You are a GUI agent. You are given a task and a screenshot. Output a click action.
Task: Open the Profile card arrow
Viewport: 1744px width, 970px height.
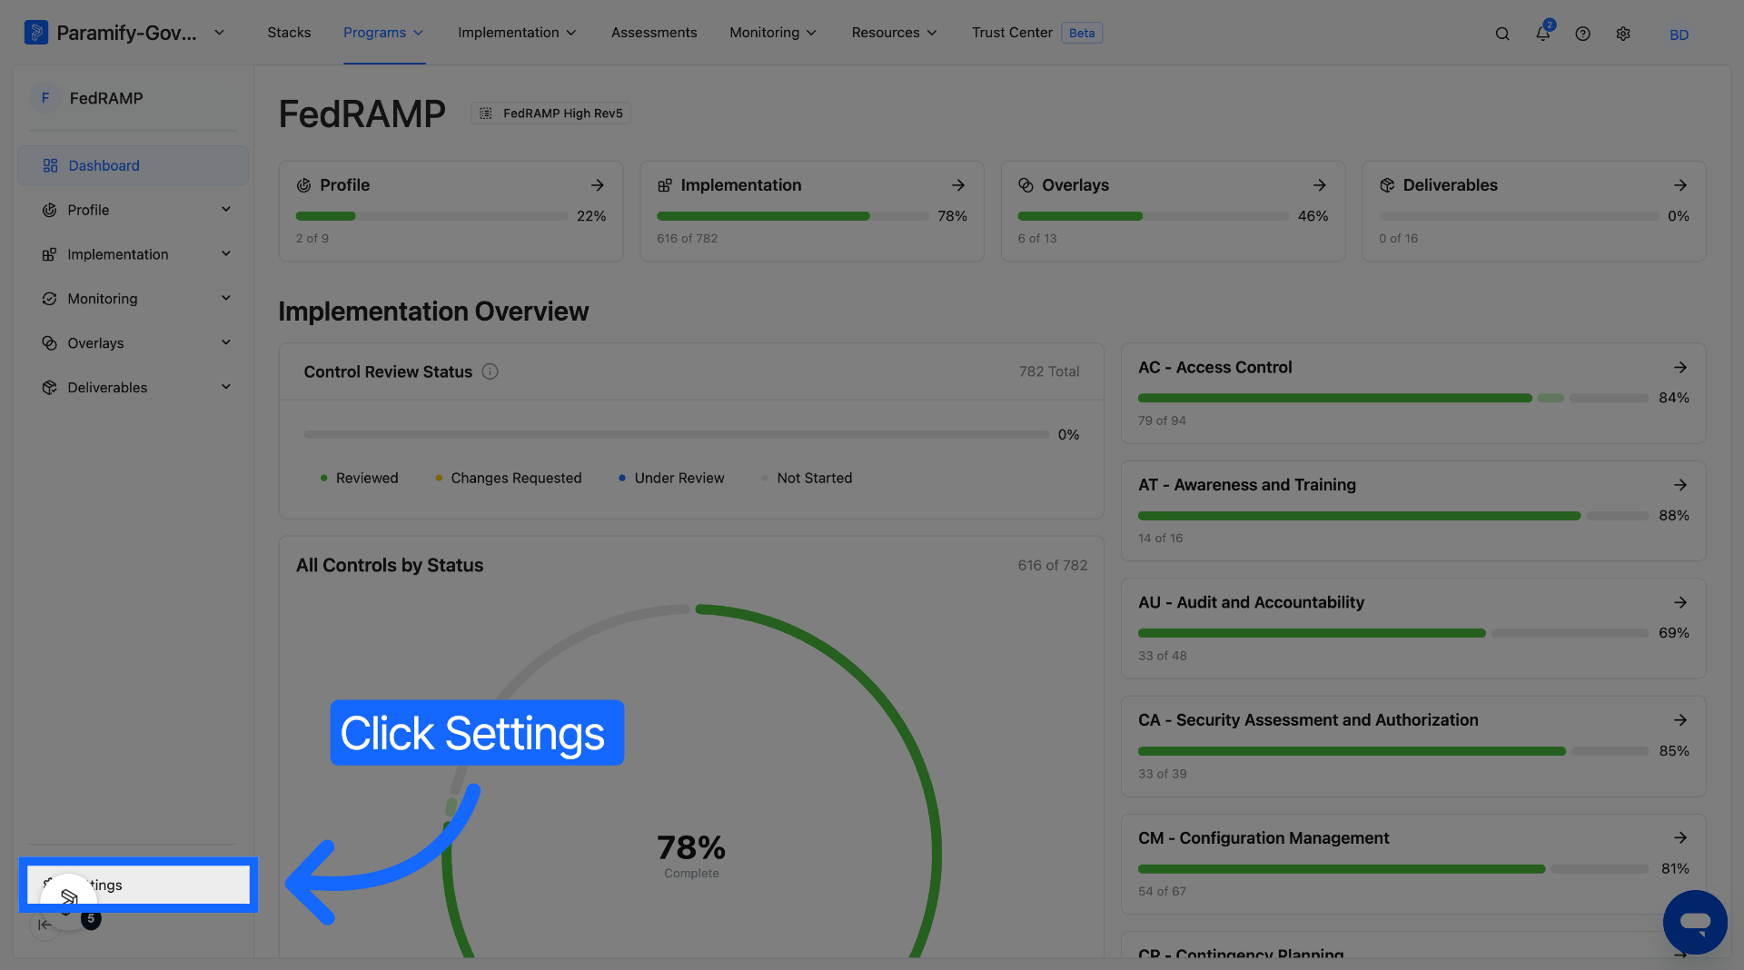pos(597,185)
